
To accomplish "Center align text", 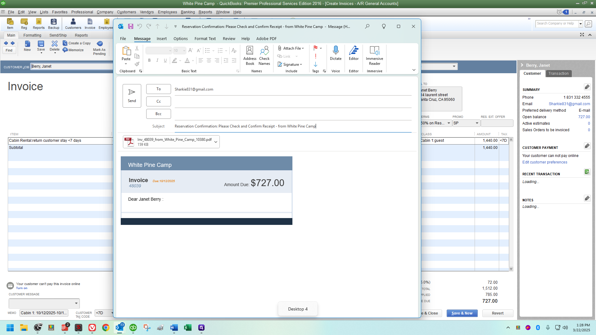I will point(209,60).
